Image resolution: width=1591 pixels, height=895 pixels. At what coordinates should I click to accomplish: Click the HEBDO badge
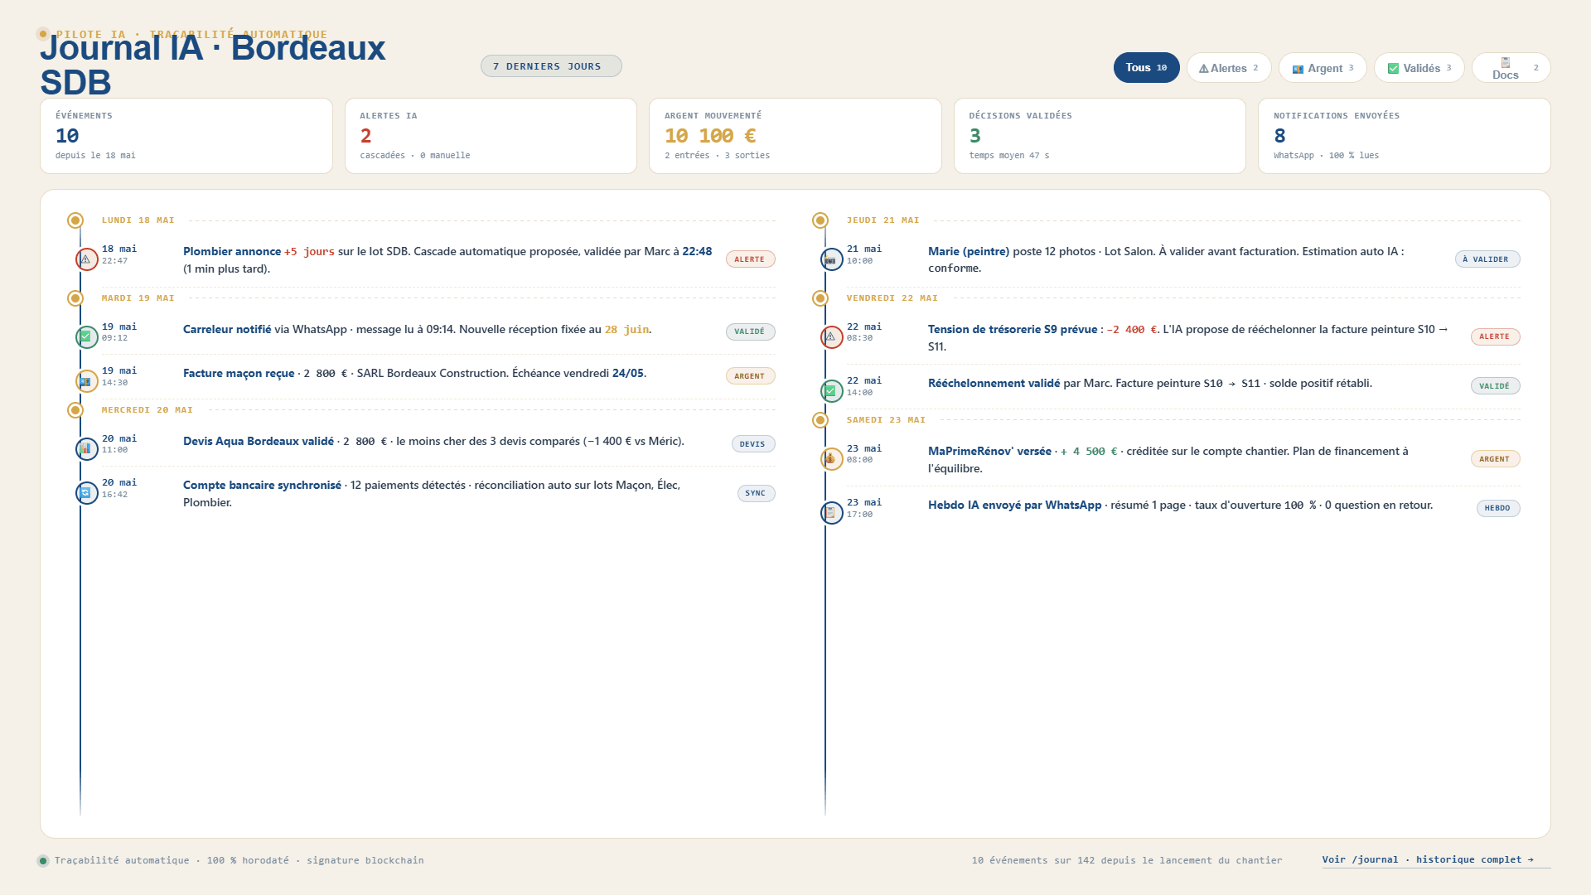1497,508
